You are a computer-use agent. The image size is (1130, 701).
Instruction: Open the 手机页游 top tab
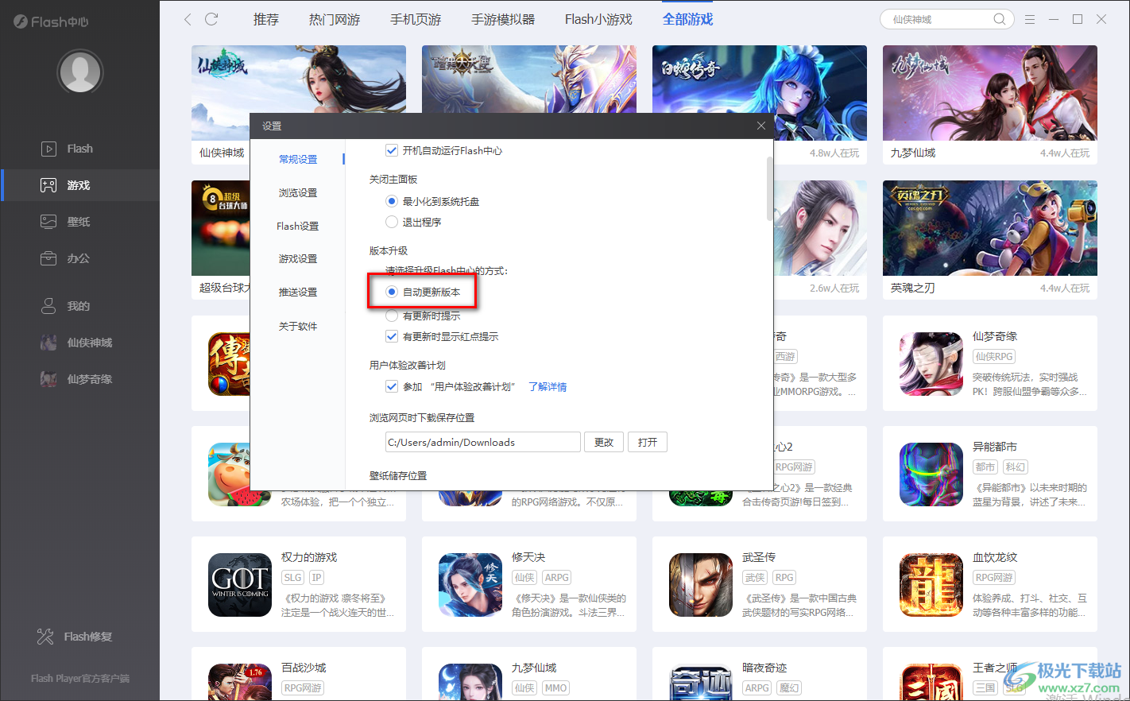click(x=416, y=19)
